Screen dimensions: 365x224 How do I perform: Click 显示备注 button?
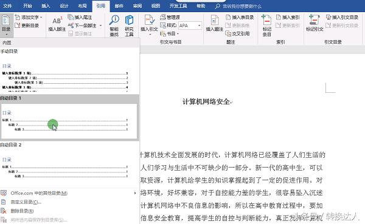80,34
